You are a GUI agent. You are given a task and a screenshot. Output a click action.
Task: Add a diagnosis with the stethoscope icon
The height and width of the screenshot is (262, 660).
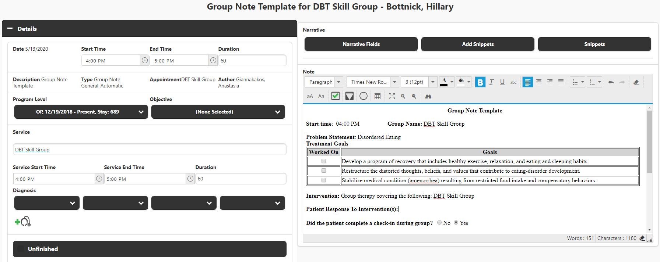click(23, 221)
